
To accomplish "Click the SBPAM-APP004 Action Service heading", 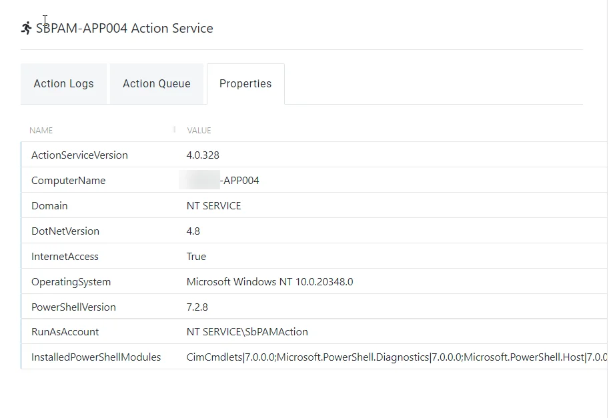I will tap(125, 28).
